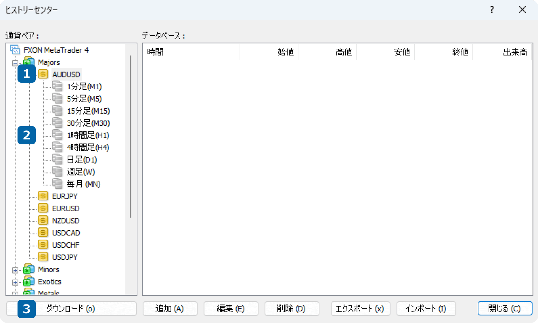Click the Exotics group folder icon

pyautogui.click(x=29, y=282)
